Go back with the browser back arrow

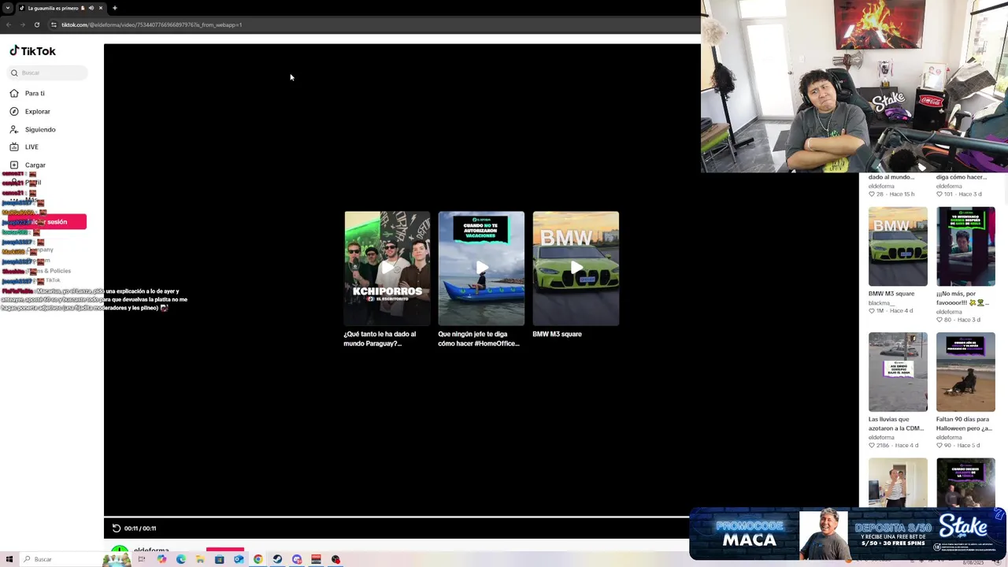9,24
